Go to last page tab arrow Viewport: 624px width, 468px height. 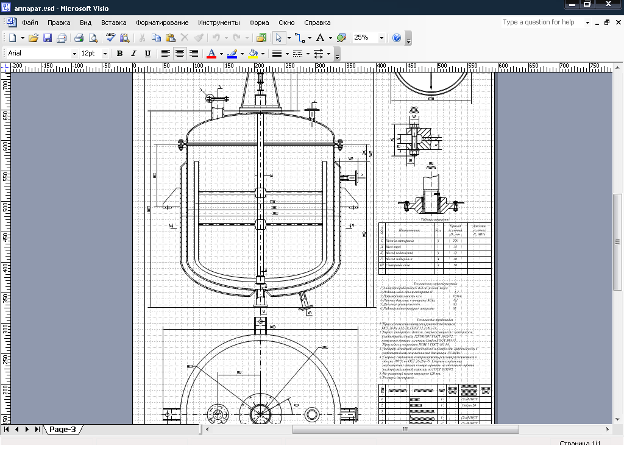pos(37,430)
